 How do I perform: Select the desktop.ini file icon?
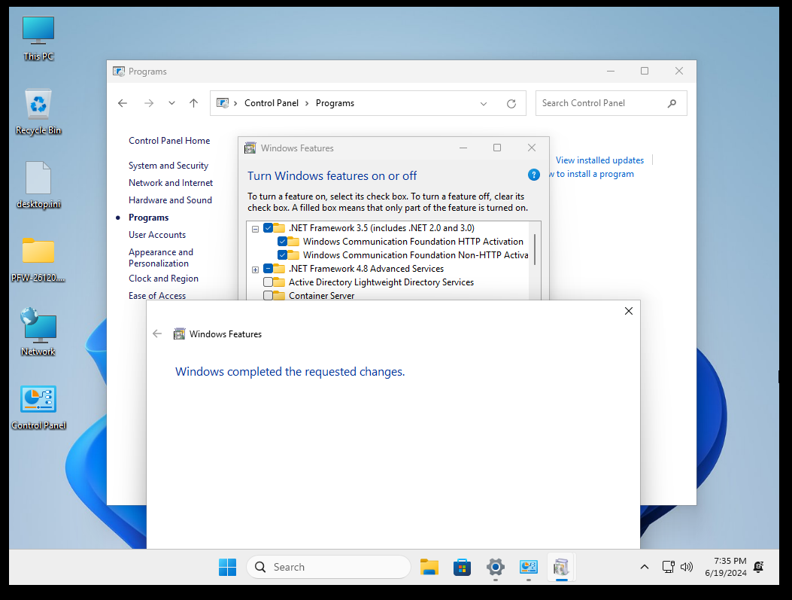pos(38,185)
